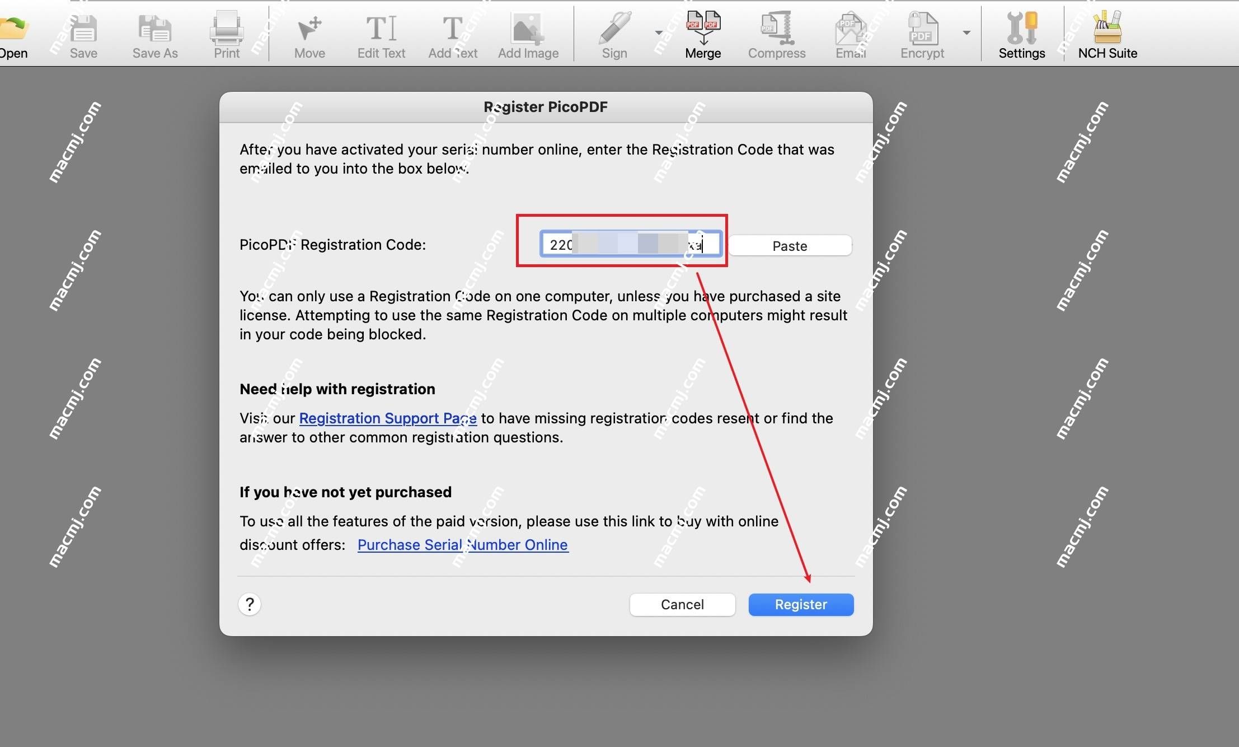Click the Compress PDF icon
1239x747 pixels.
[x=777, y=36]
